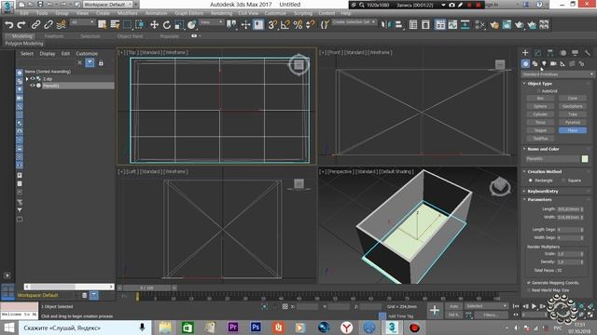597x335 pixels.
Task: Click the Cylinder primitive button
Action: point(540,114)
